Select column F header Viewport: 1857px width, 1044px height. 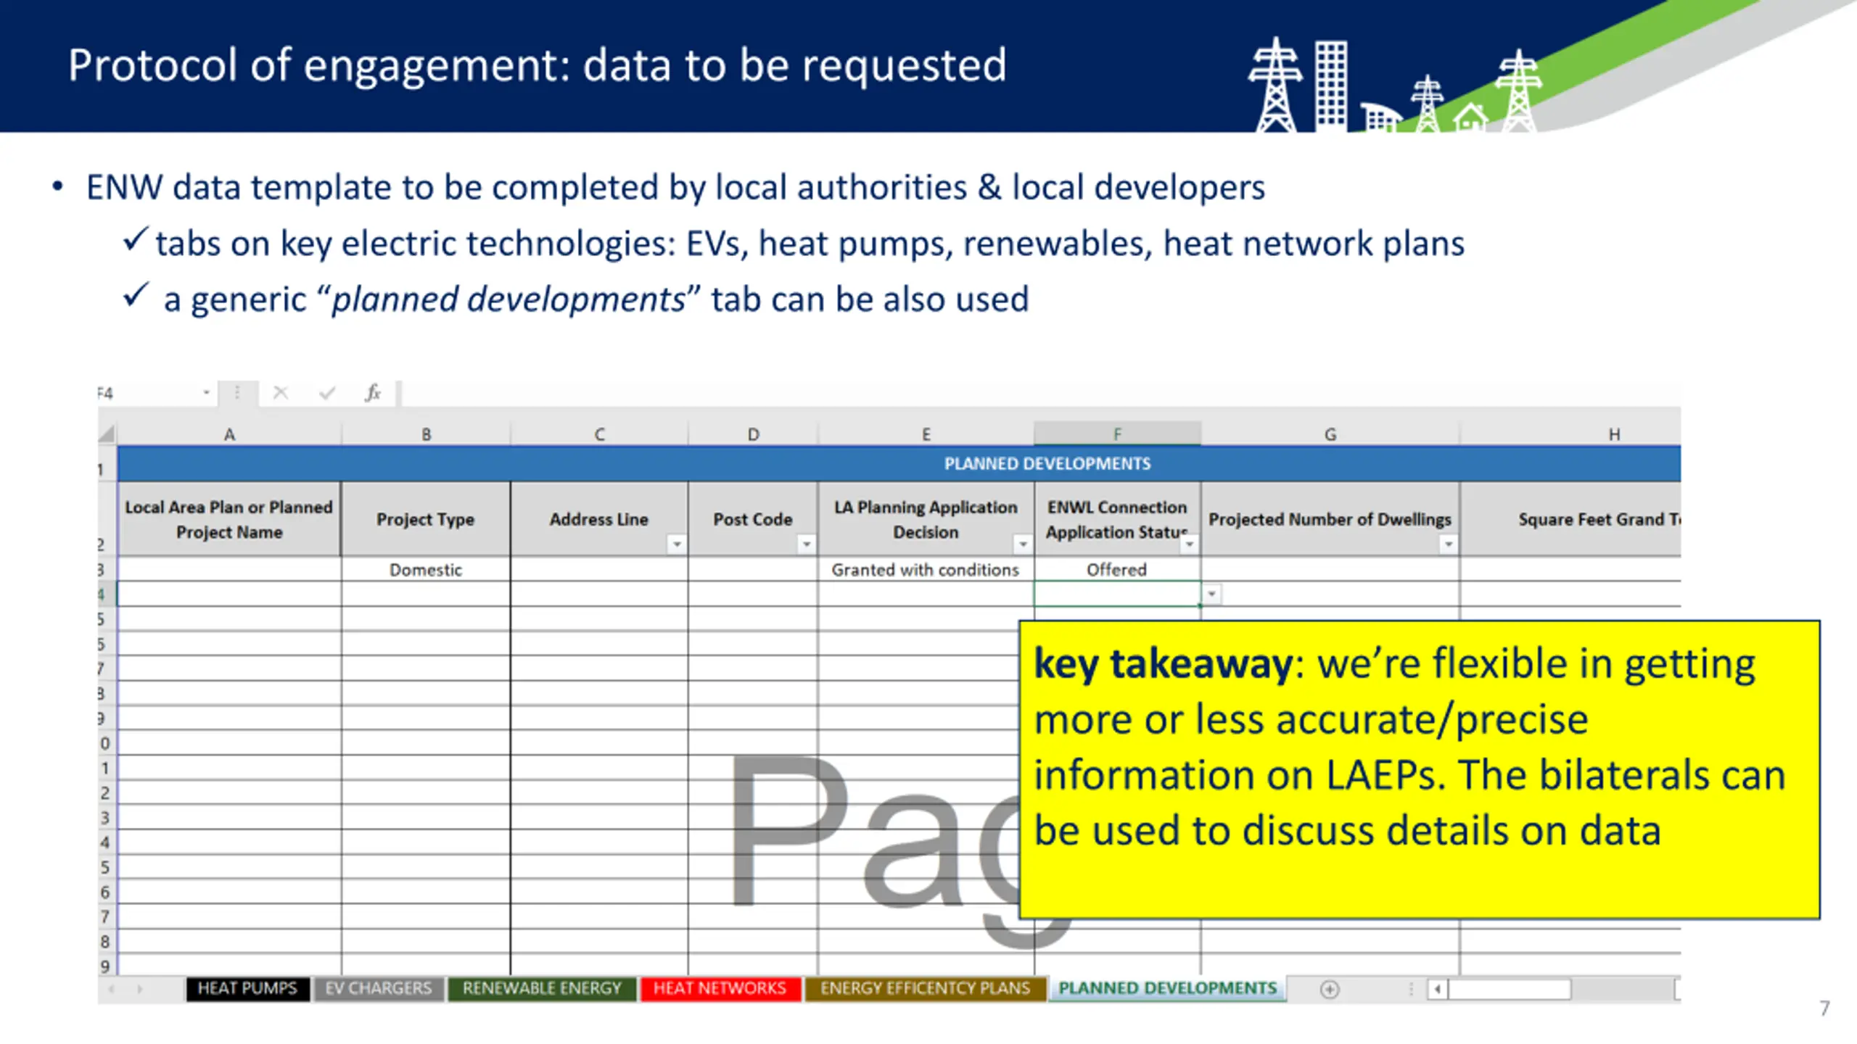tap(1117, 434)
